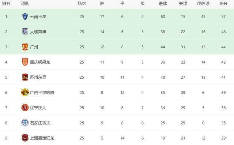
Task: Click the 广西平果哈嘹 team crest icon
Action: point(25,92)
